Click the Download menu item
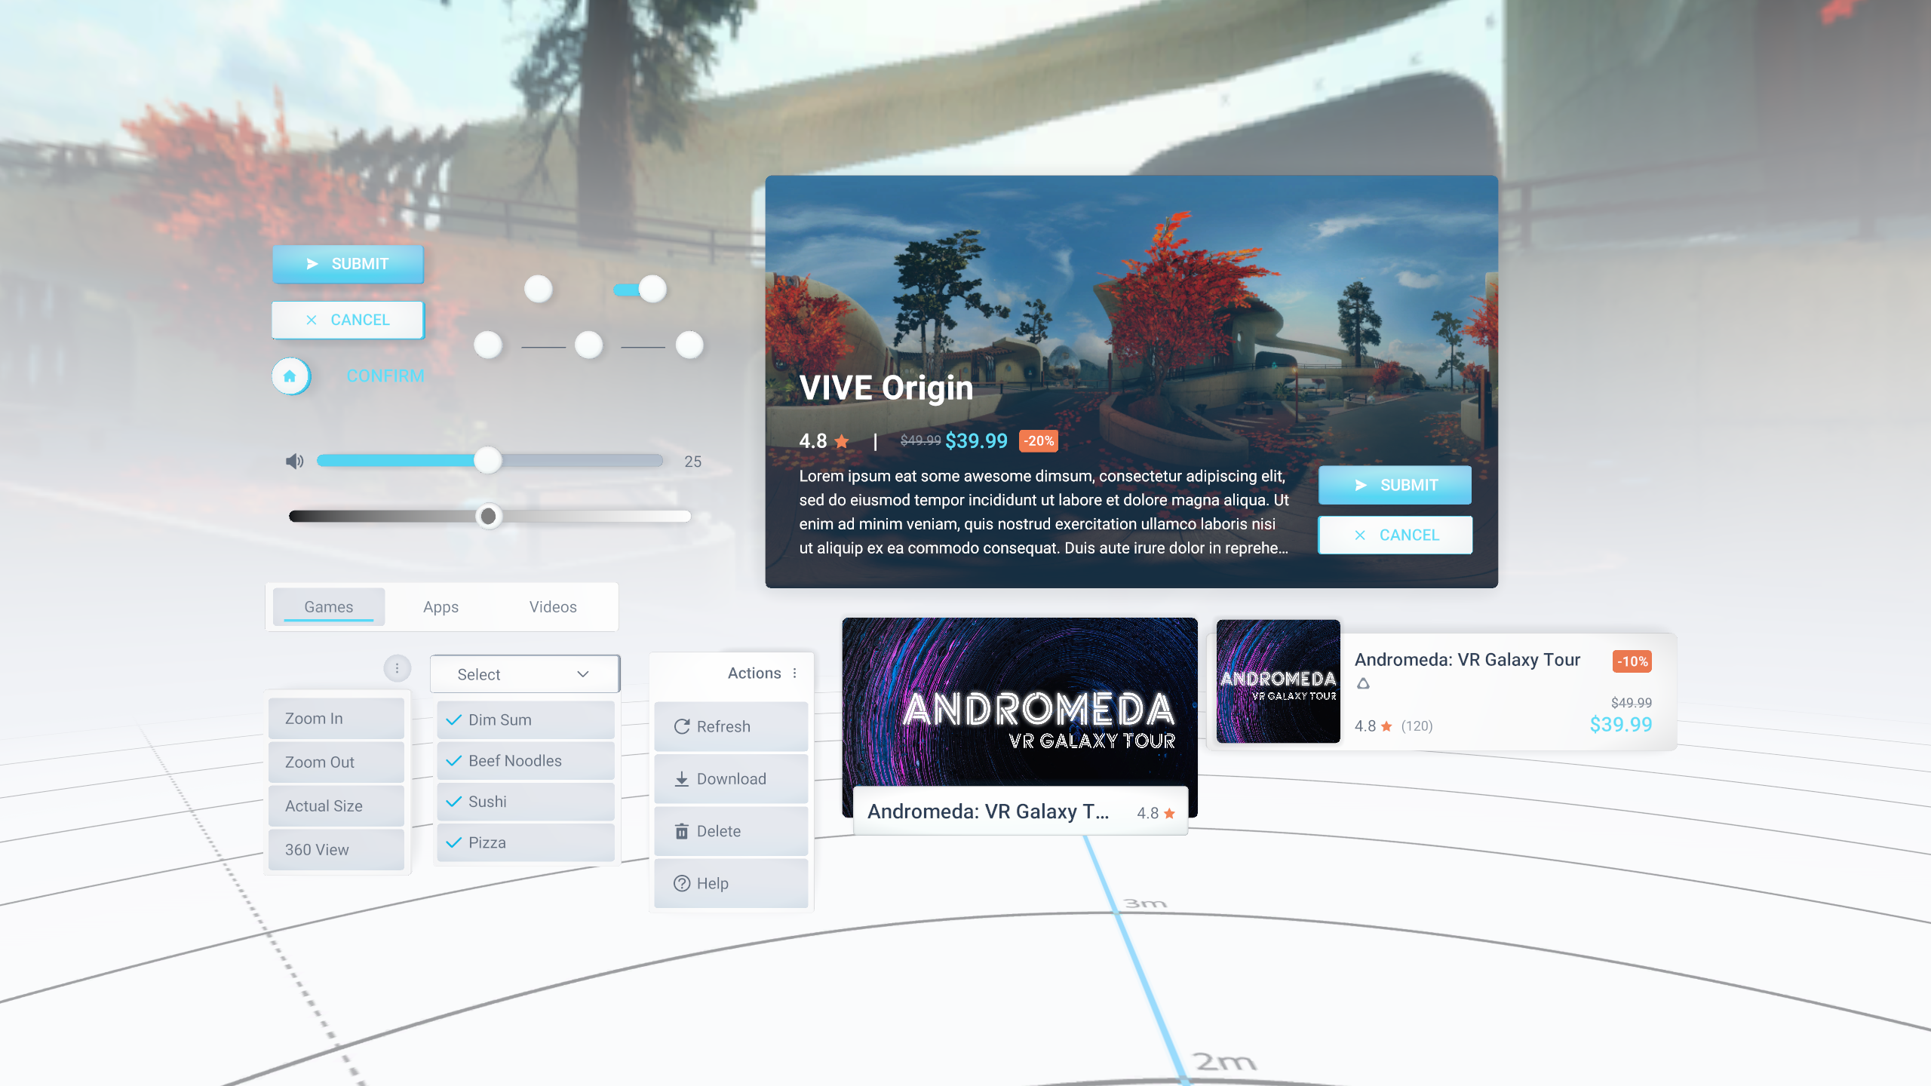The width and height of the screenshot is (1931, 1086). tap(730, 778)
